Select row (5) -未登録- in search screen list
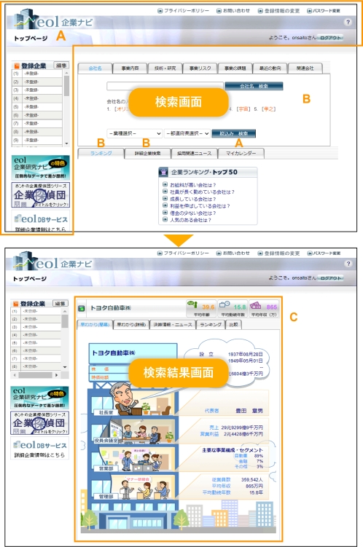The width and height of the screenshot is (363, 547). coord(37,107)
